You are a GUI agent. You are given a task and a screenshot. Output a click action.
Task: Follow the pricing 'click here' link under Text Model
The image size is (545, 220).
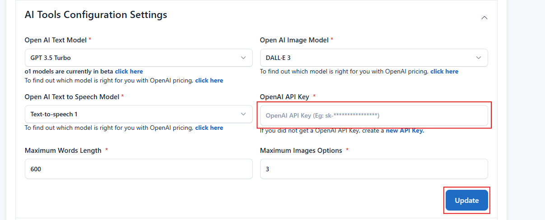click(209, 80)
